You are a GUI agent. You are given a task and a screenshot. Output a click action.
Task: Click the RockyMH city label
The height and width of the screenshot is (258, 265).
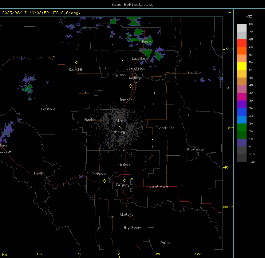click(x=75, y=70)
